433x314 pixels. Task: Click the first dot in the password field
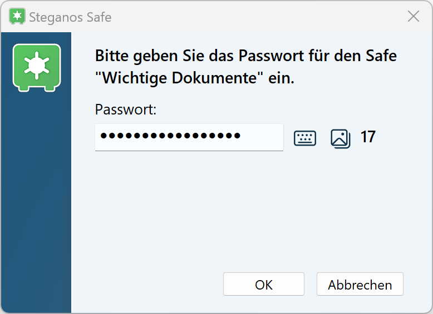104,136
